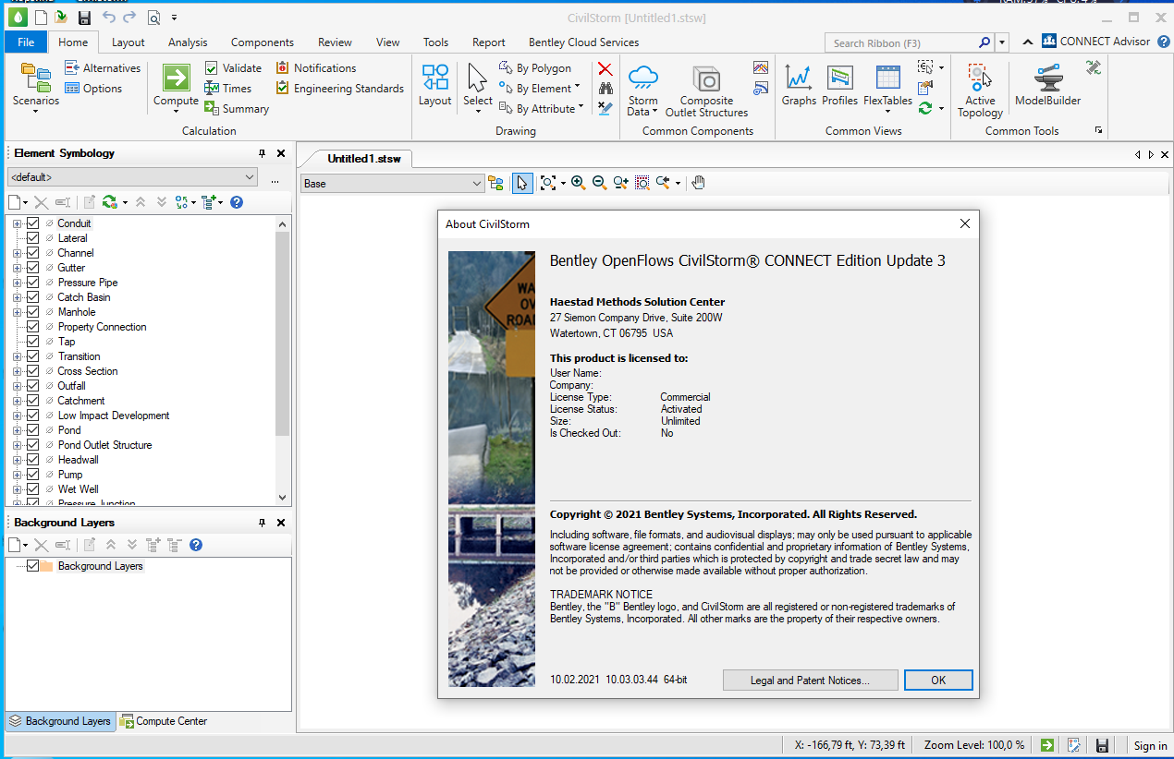The width and height of the screenshot is (1174, 759).
Task: Open calculation Options
Action: (92, 89)
